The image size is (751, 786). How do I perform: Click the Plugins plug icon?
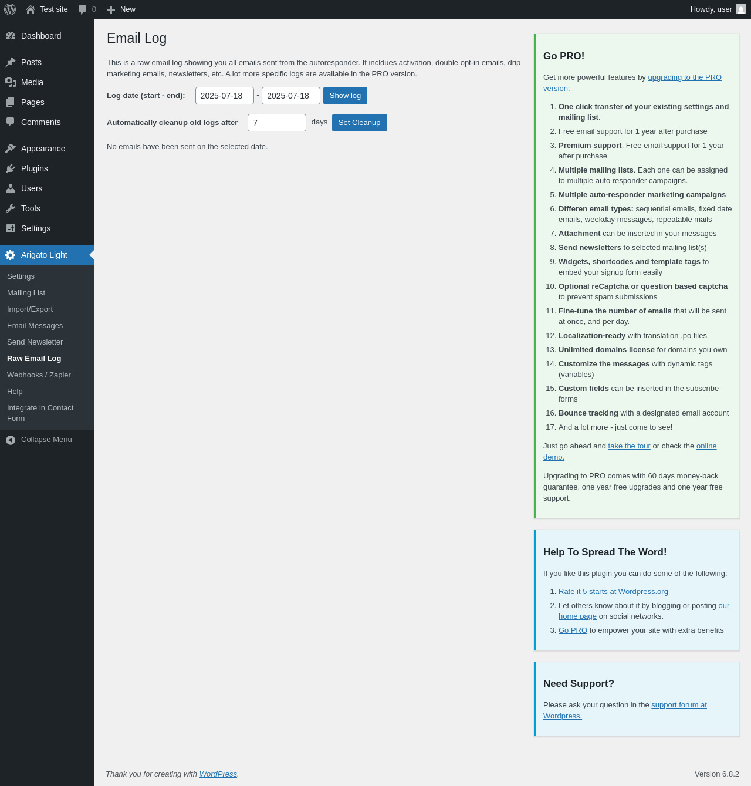coord(11,168)
